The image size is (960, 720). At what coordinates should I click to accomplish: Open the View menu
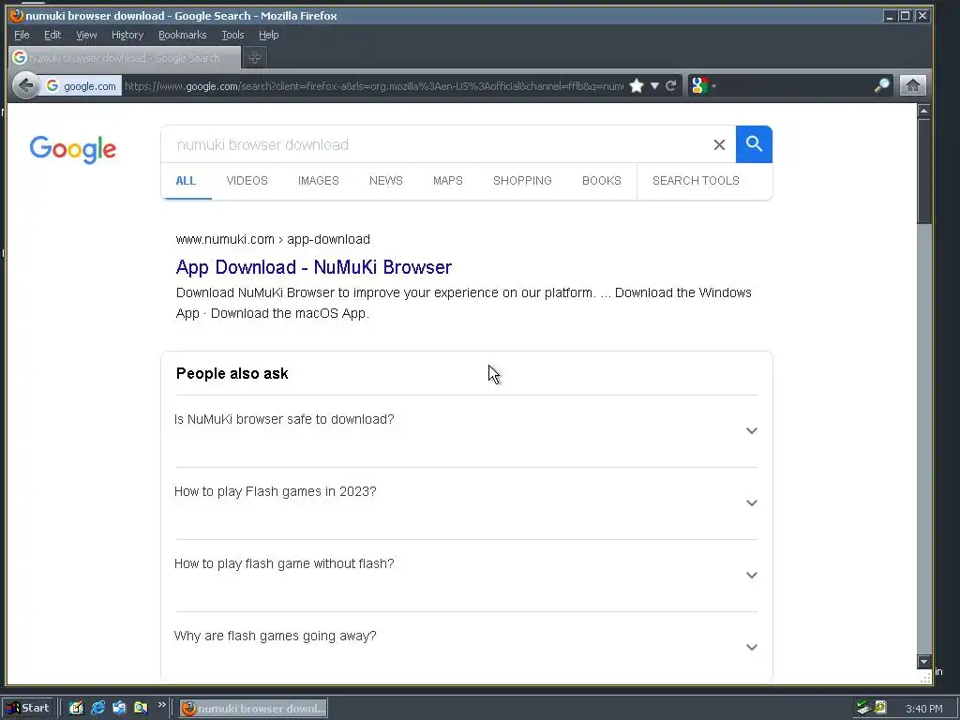point(86,35)
